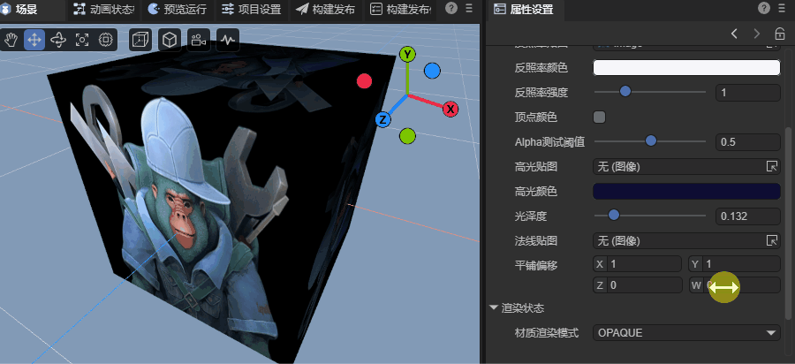Click the lock icon in properties panel
The width and height of the screenshot is (795, 364).
coord(779,34)
